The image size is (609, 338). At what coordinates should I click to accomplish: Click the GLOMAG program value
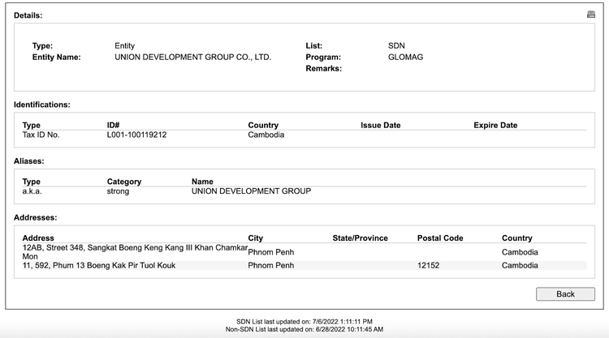[405, 58]
